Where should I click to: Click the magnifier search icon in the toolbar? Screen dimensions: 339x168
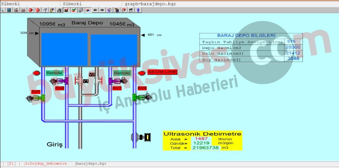tap(2, 10)
